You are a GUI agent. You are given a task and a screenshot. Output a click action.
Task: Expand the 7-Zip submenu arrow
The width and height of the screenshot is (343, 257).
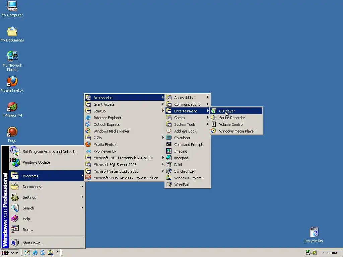click(163, 138)
